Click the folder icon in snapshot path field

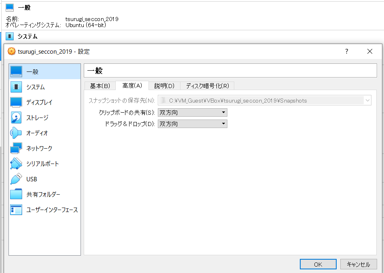pos(163,101)
